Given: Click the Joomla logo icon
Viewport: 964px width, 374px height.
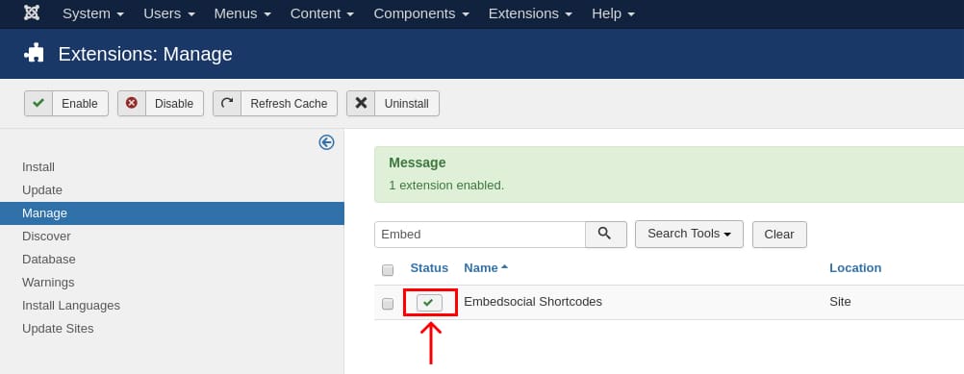Looking at the screenshot, I should [32, 12].
